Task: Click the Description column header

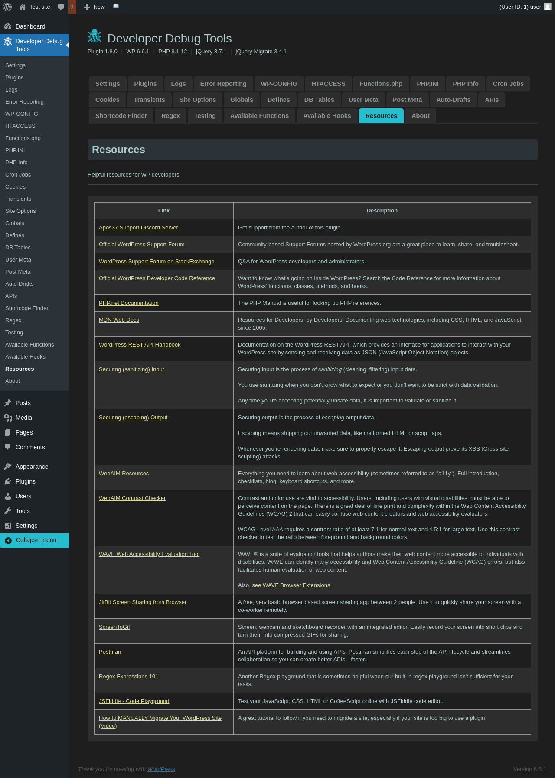Action: 382,211
